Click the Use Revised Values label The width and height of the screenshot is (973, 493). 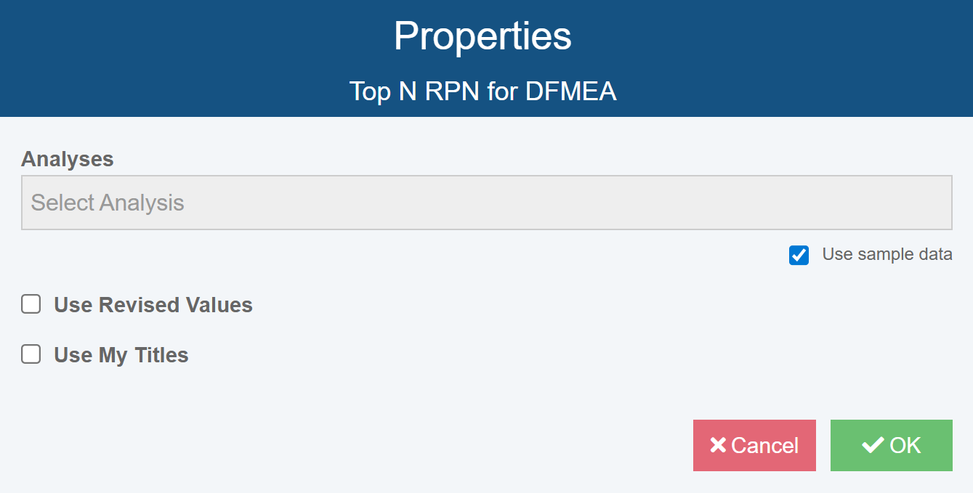(x=153, y=305)
